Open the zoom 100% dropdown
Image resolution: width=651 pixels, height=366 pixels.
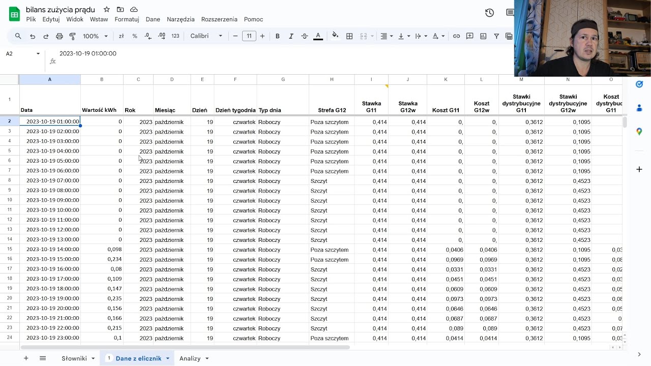coord(96,36)
